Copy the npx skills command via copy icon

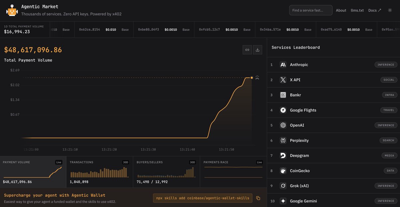pos(258,198)
